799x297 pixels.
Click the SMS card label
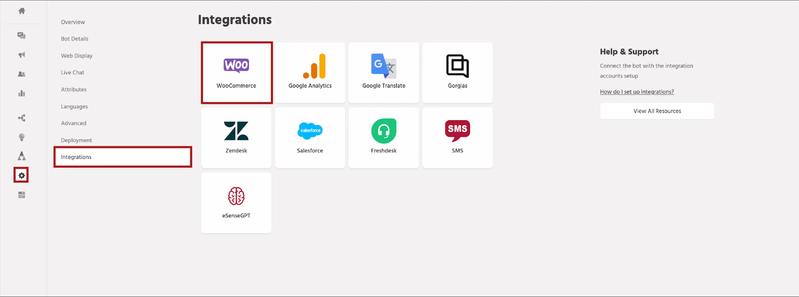pyautogui.click(x=457, y=151)
